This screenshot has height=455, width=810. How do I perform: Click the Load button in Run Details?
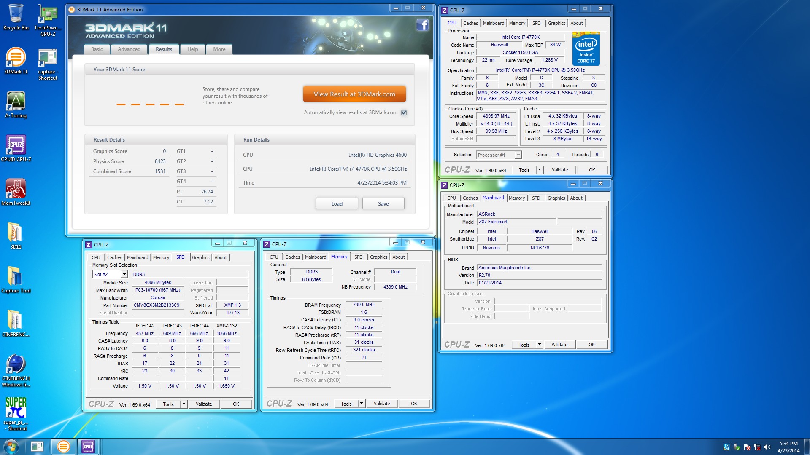[337, 204]
